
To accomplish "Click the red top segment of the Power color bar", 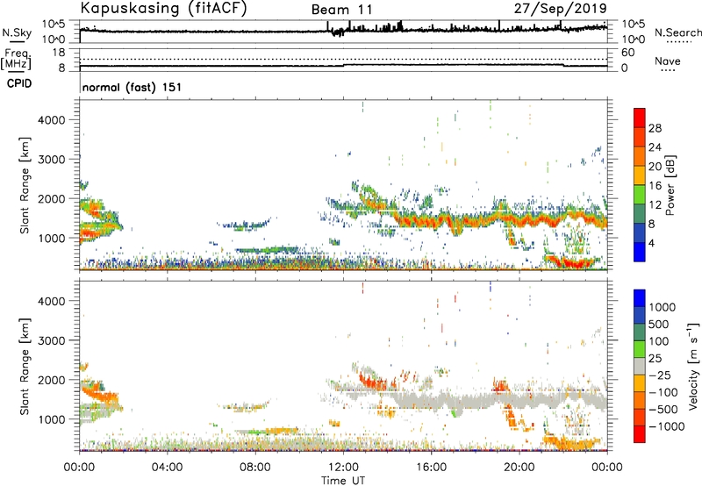I will coord(640,118).
